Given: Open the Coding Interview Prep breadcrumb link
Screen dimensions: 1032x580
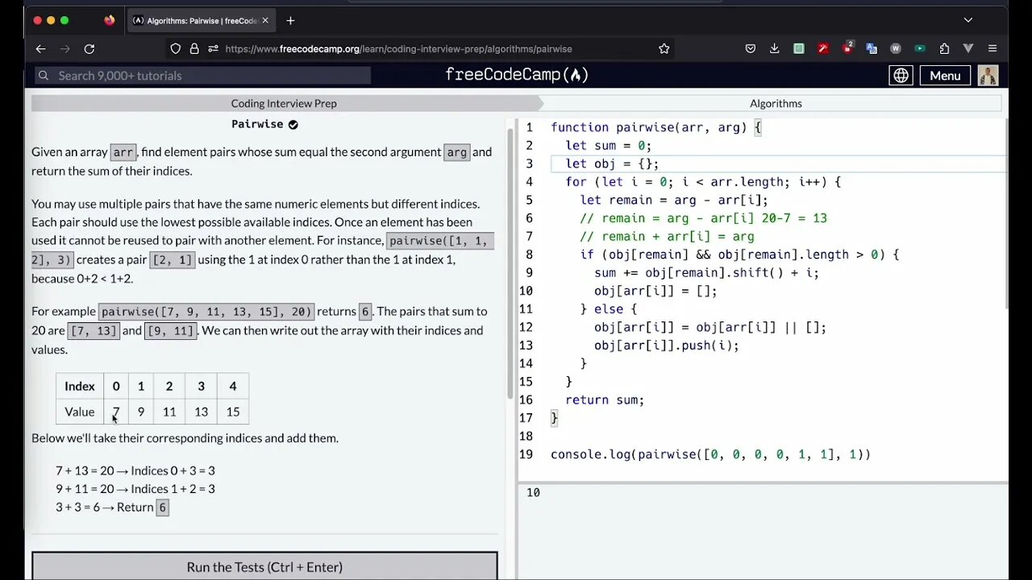Looking at the screenshot, I should point(284,103).
